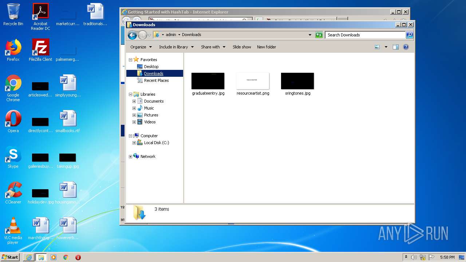The width and height of the screenshot is (466, 262).
Task: Expand the Pictures library node
Action: tap(134, 115)
